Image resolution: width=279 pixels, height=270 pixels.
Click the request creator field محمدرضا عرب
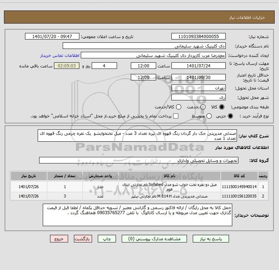(153, 55)
